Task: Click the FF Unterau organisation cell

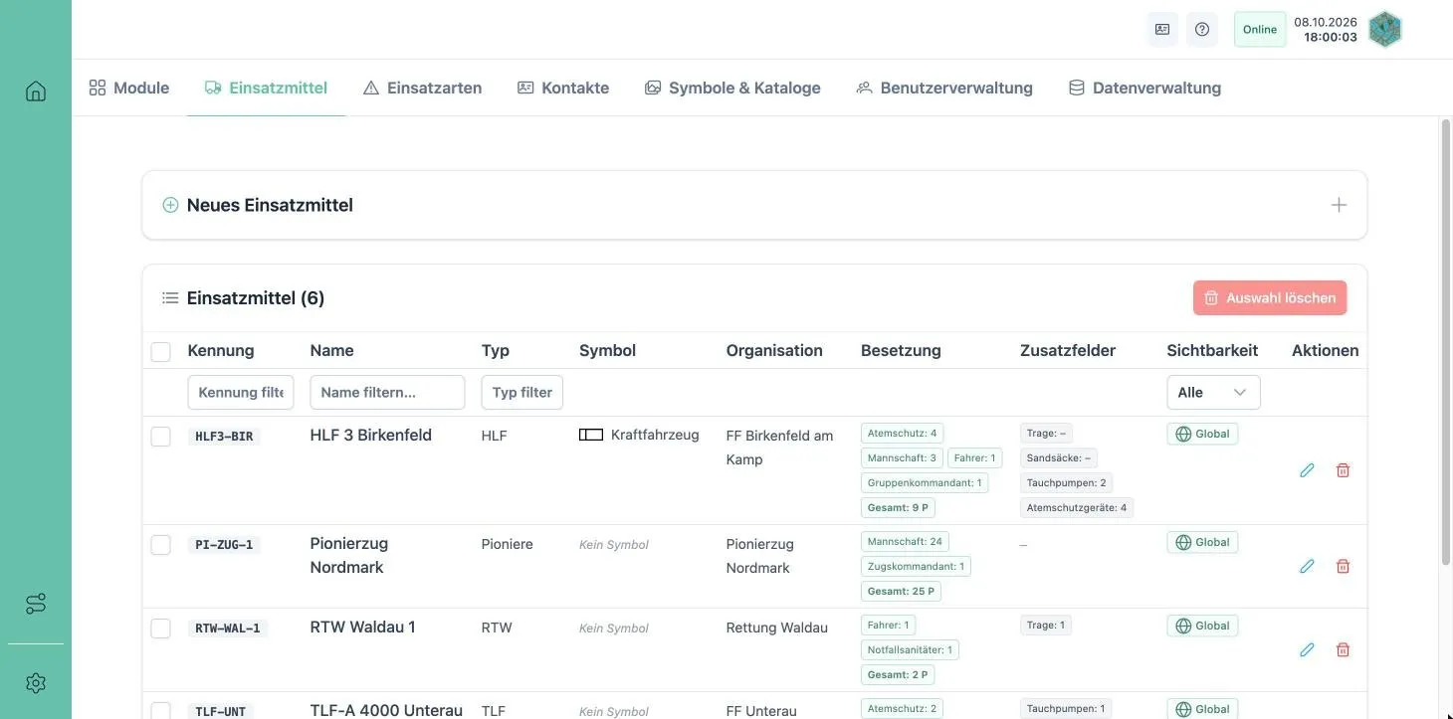Action: (x=761, y=711)
